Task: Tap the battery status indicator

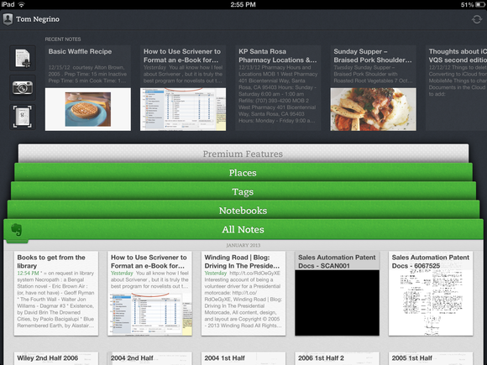Action: click(473, 4)
